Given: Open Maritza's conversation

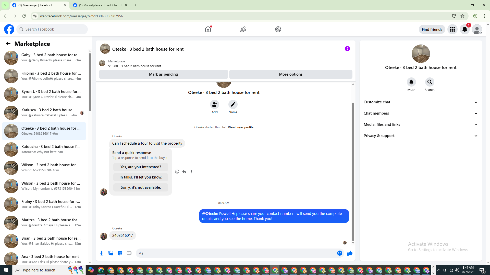Looking at the screenshot, I should click(x=44, y=223).
